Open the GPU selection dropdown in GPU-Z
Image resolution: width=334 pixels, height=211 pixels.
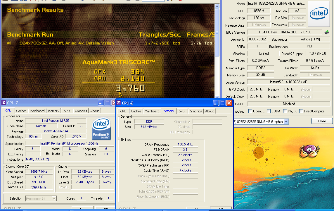click(x=286, y=122)
